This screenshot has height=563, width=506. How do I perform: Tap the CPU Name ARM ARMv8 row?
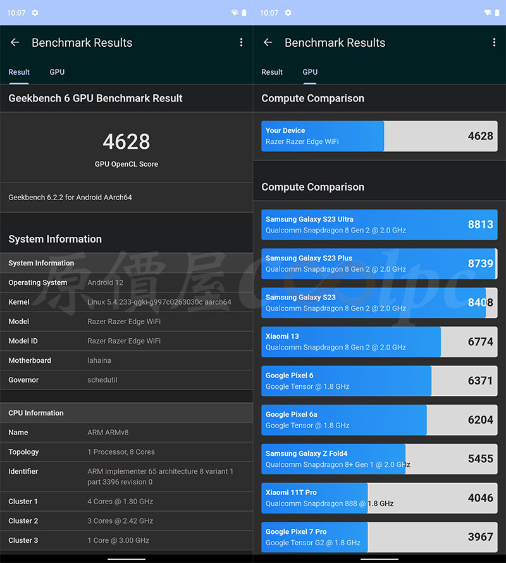pyautogui.click(x=126, y=433)
